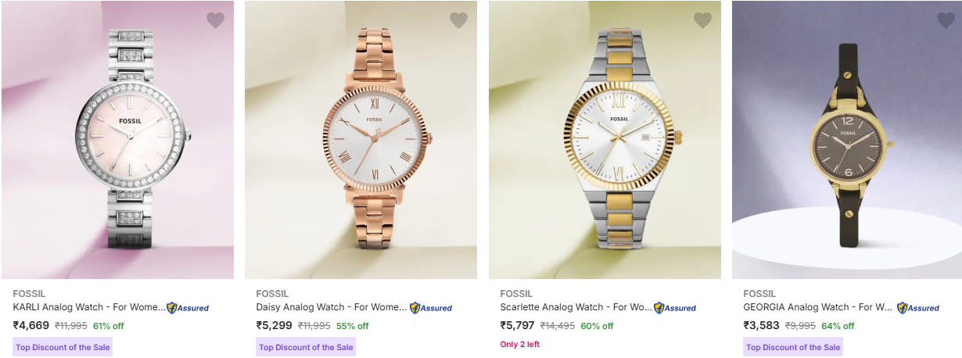Screen dimensions: 962x358
Task: Open Daisy Analog Watch title link
Action: pyautogui.click(x=332, y=307)
